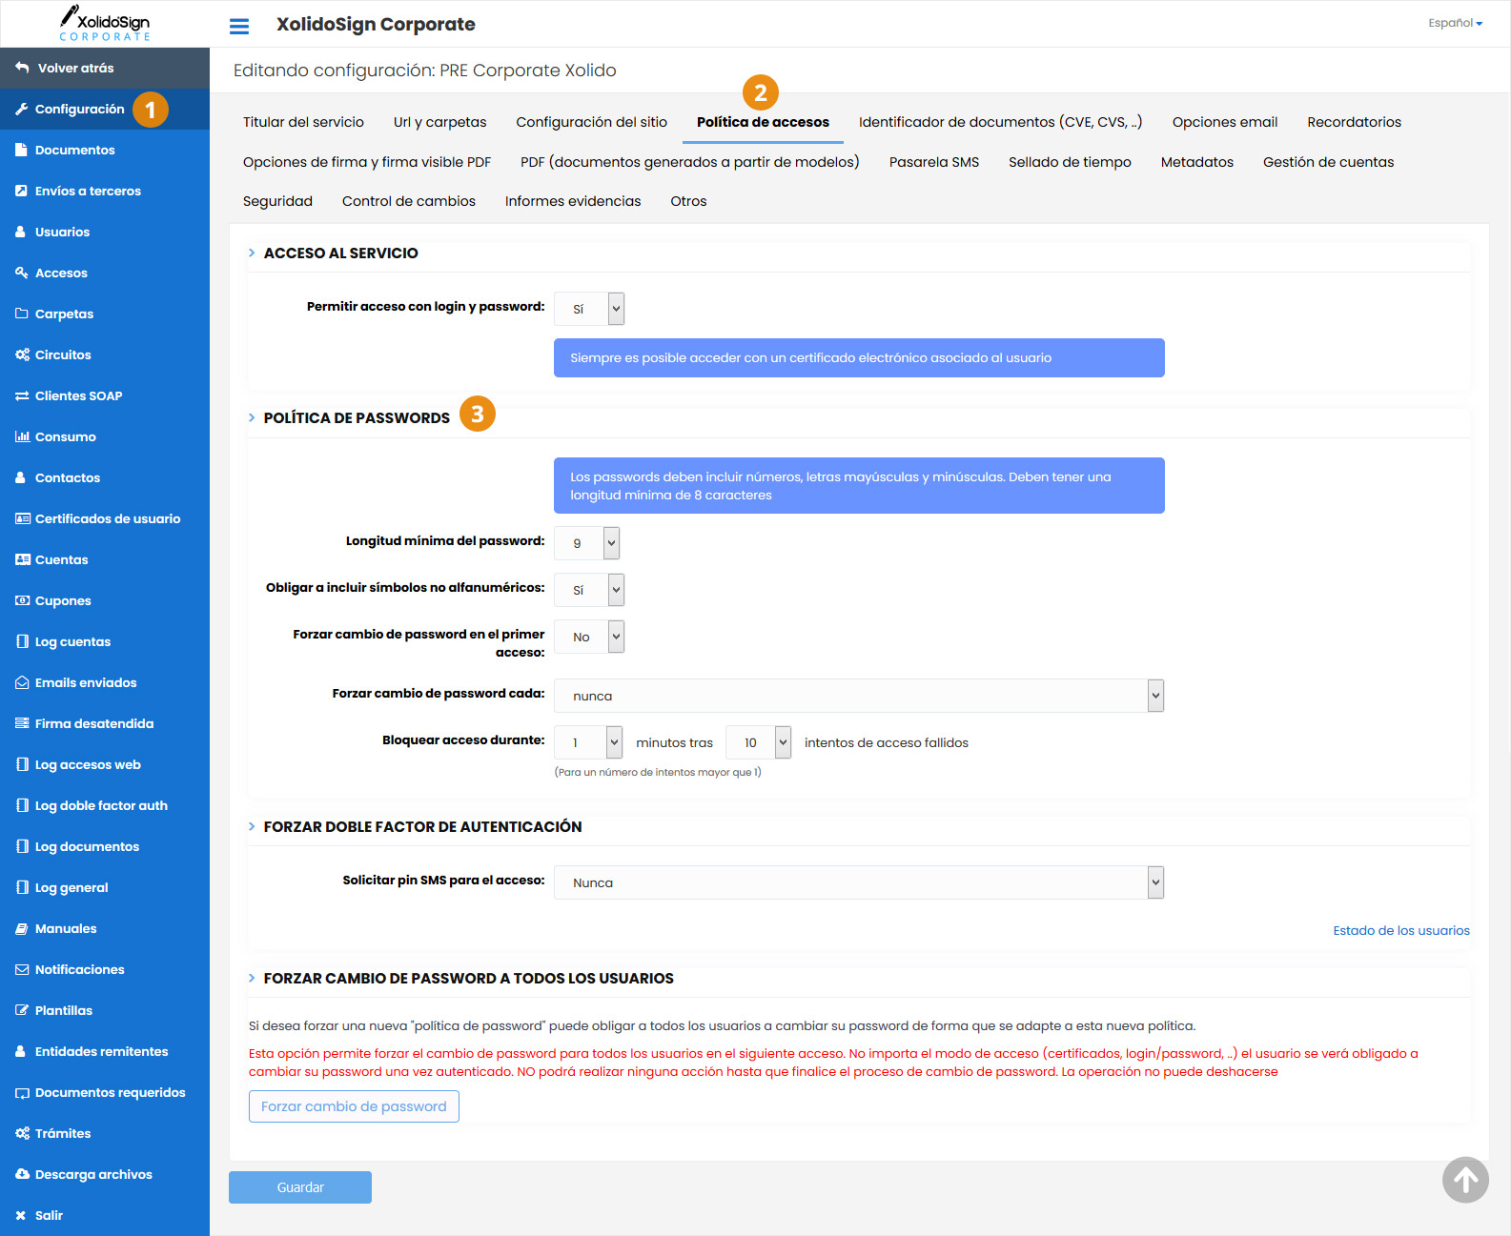Image resolution: width=1511 pixels, height=1236 pixels.
Task: Open the Seguridad tab
Action: pyautogui.click(x=277, y=201)
